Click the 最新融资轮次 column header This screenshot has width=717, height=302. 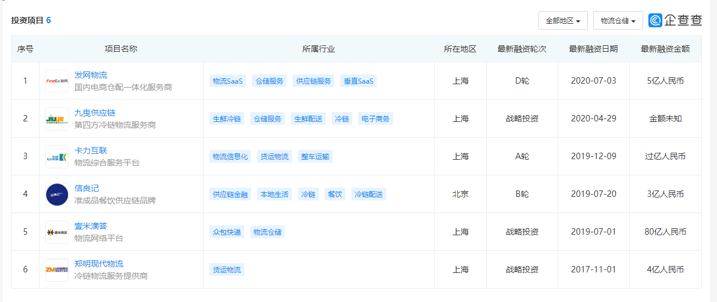point(522,49)
